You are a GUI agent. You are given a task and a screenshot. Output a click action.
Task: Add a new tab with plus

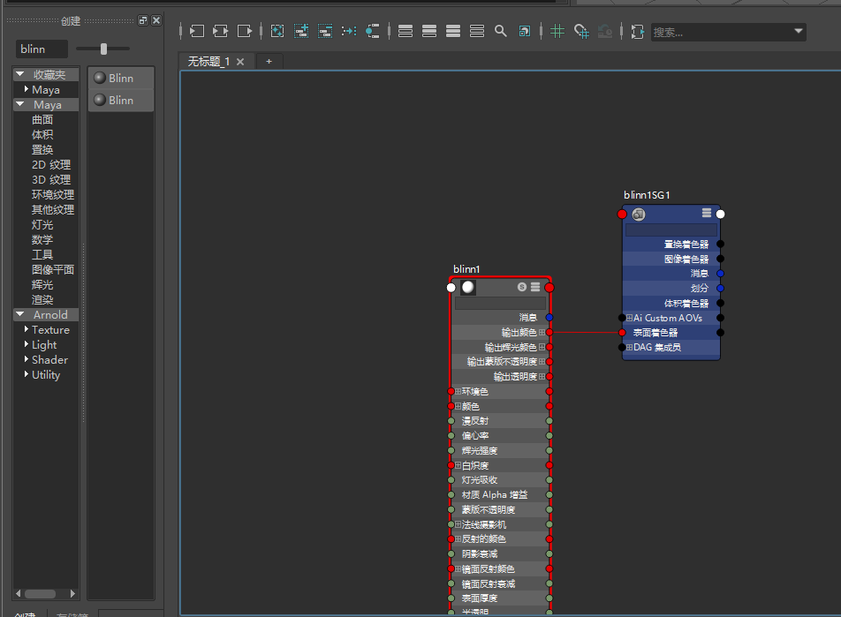coord(269,62)
